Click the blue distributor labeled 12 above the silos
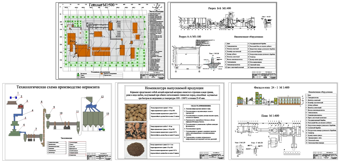This screenshot has height=161, width=340. pos(91,107)
